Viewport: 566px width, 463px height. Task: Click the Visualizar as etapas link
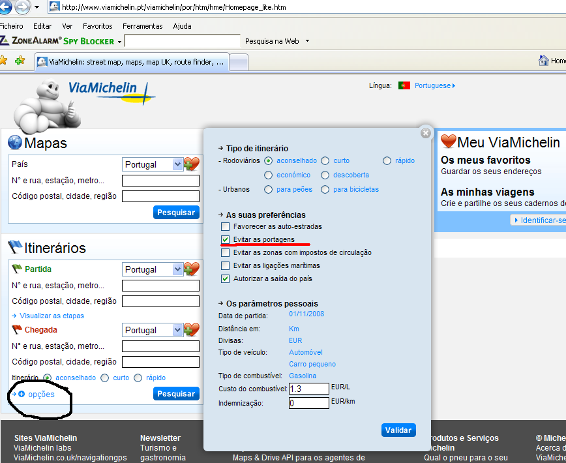(x=52, y=316)
